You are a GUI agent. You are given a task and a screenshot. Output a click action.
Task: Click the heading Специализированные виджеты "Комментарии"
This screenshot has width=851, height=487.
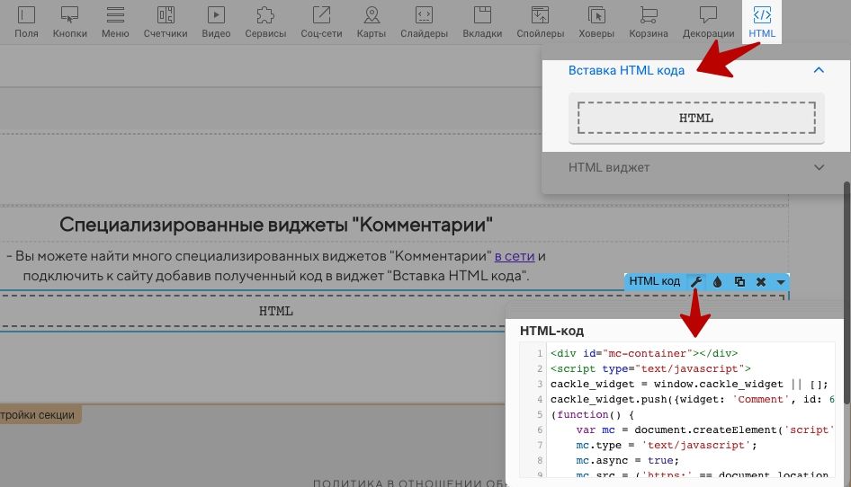point(275,225)
